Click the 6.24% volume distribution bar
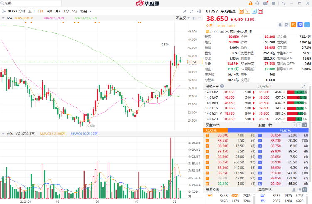 pos(297,97)
